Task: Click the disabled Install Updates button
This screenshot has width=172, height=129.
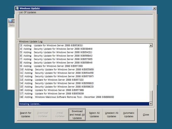Action: [60, 115]
